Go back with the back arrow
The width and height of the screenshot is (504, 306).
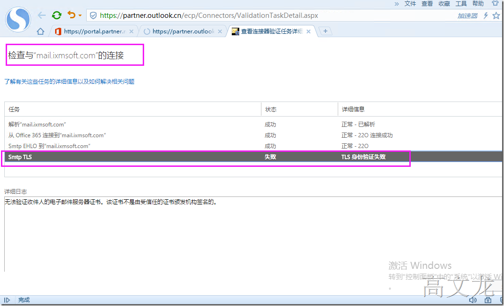click(42, 15)
